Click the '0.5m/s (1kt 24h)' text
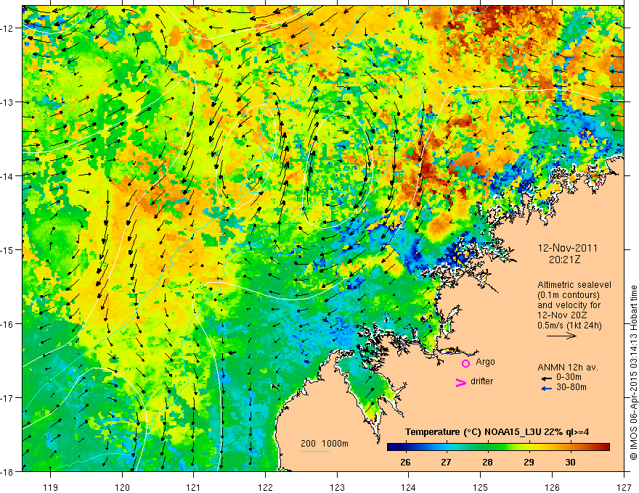Image resolution: width=639 pixels, height=493 pixels. (x=569, y=326)
